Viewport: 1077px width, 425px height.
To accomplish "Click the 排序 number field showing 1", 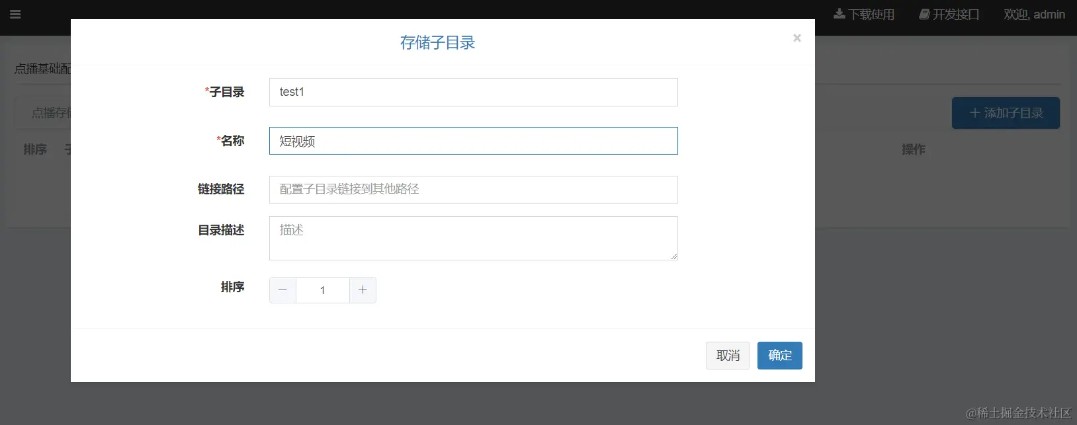I will click(323, 290).
